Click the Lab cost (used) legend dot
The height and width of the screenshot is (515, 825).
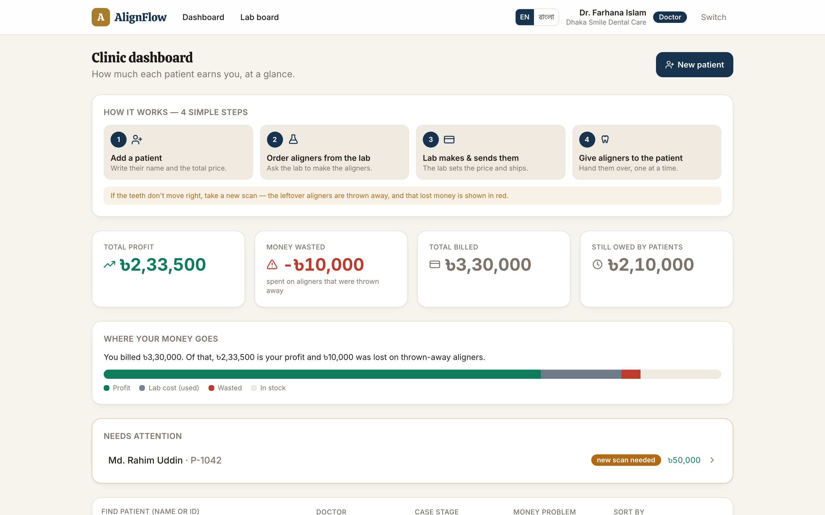(x=142, y=388)
